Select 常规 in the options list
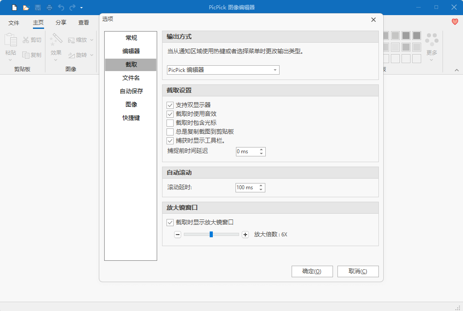The height and width of the screenshot is (311, 463). (131, 38)
